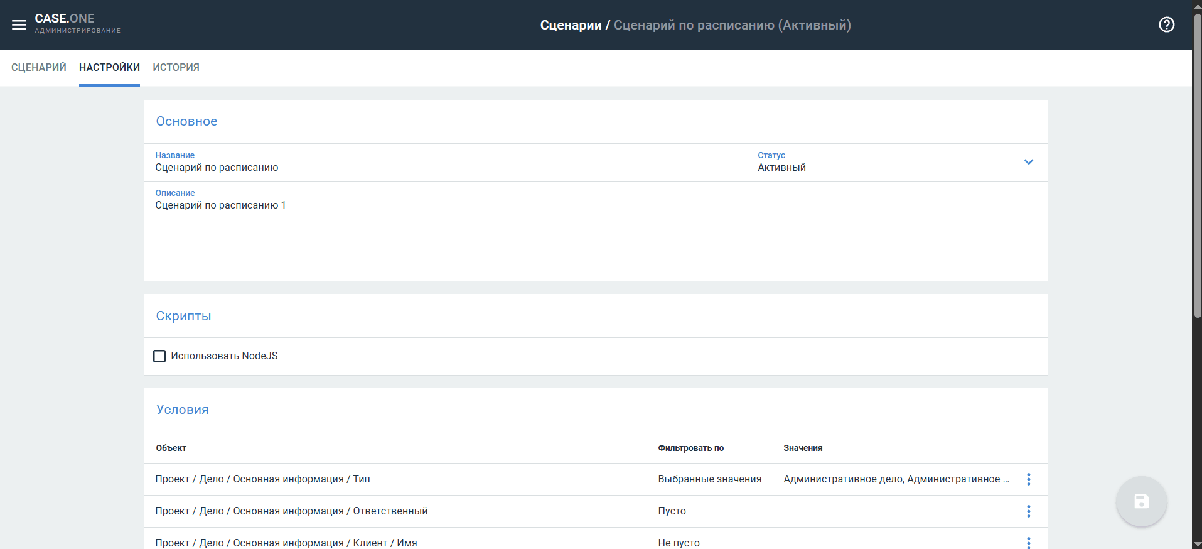This screenshot has width=1202, height=549.
Task: Open the hamburger navigation menu
Action: [x=19, y=25]
